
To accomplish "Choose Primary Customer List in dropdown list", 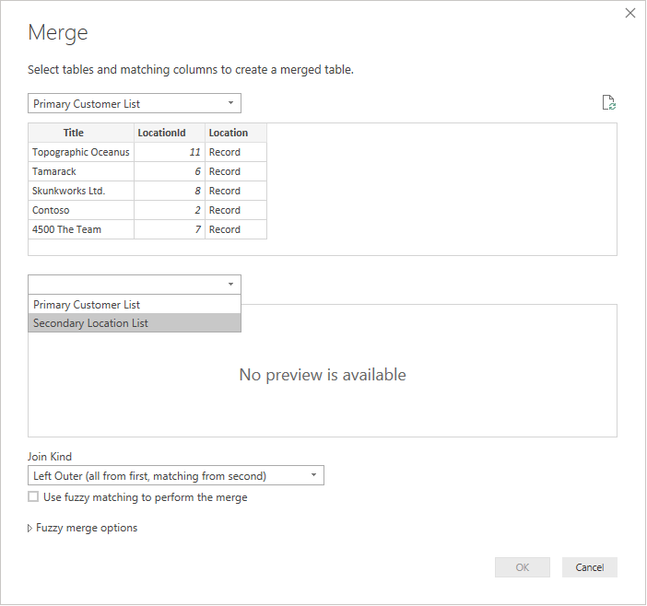I will [x=135, y=304].
